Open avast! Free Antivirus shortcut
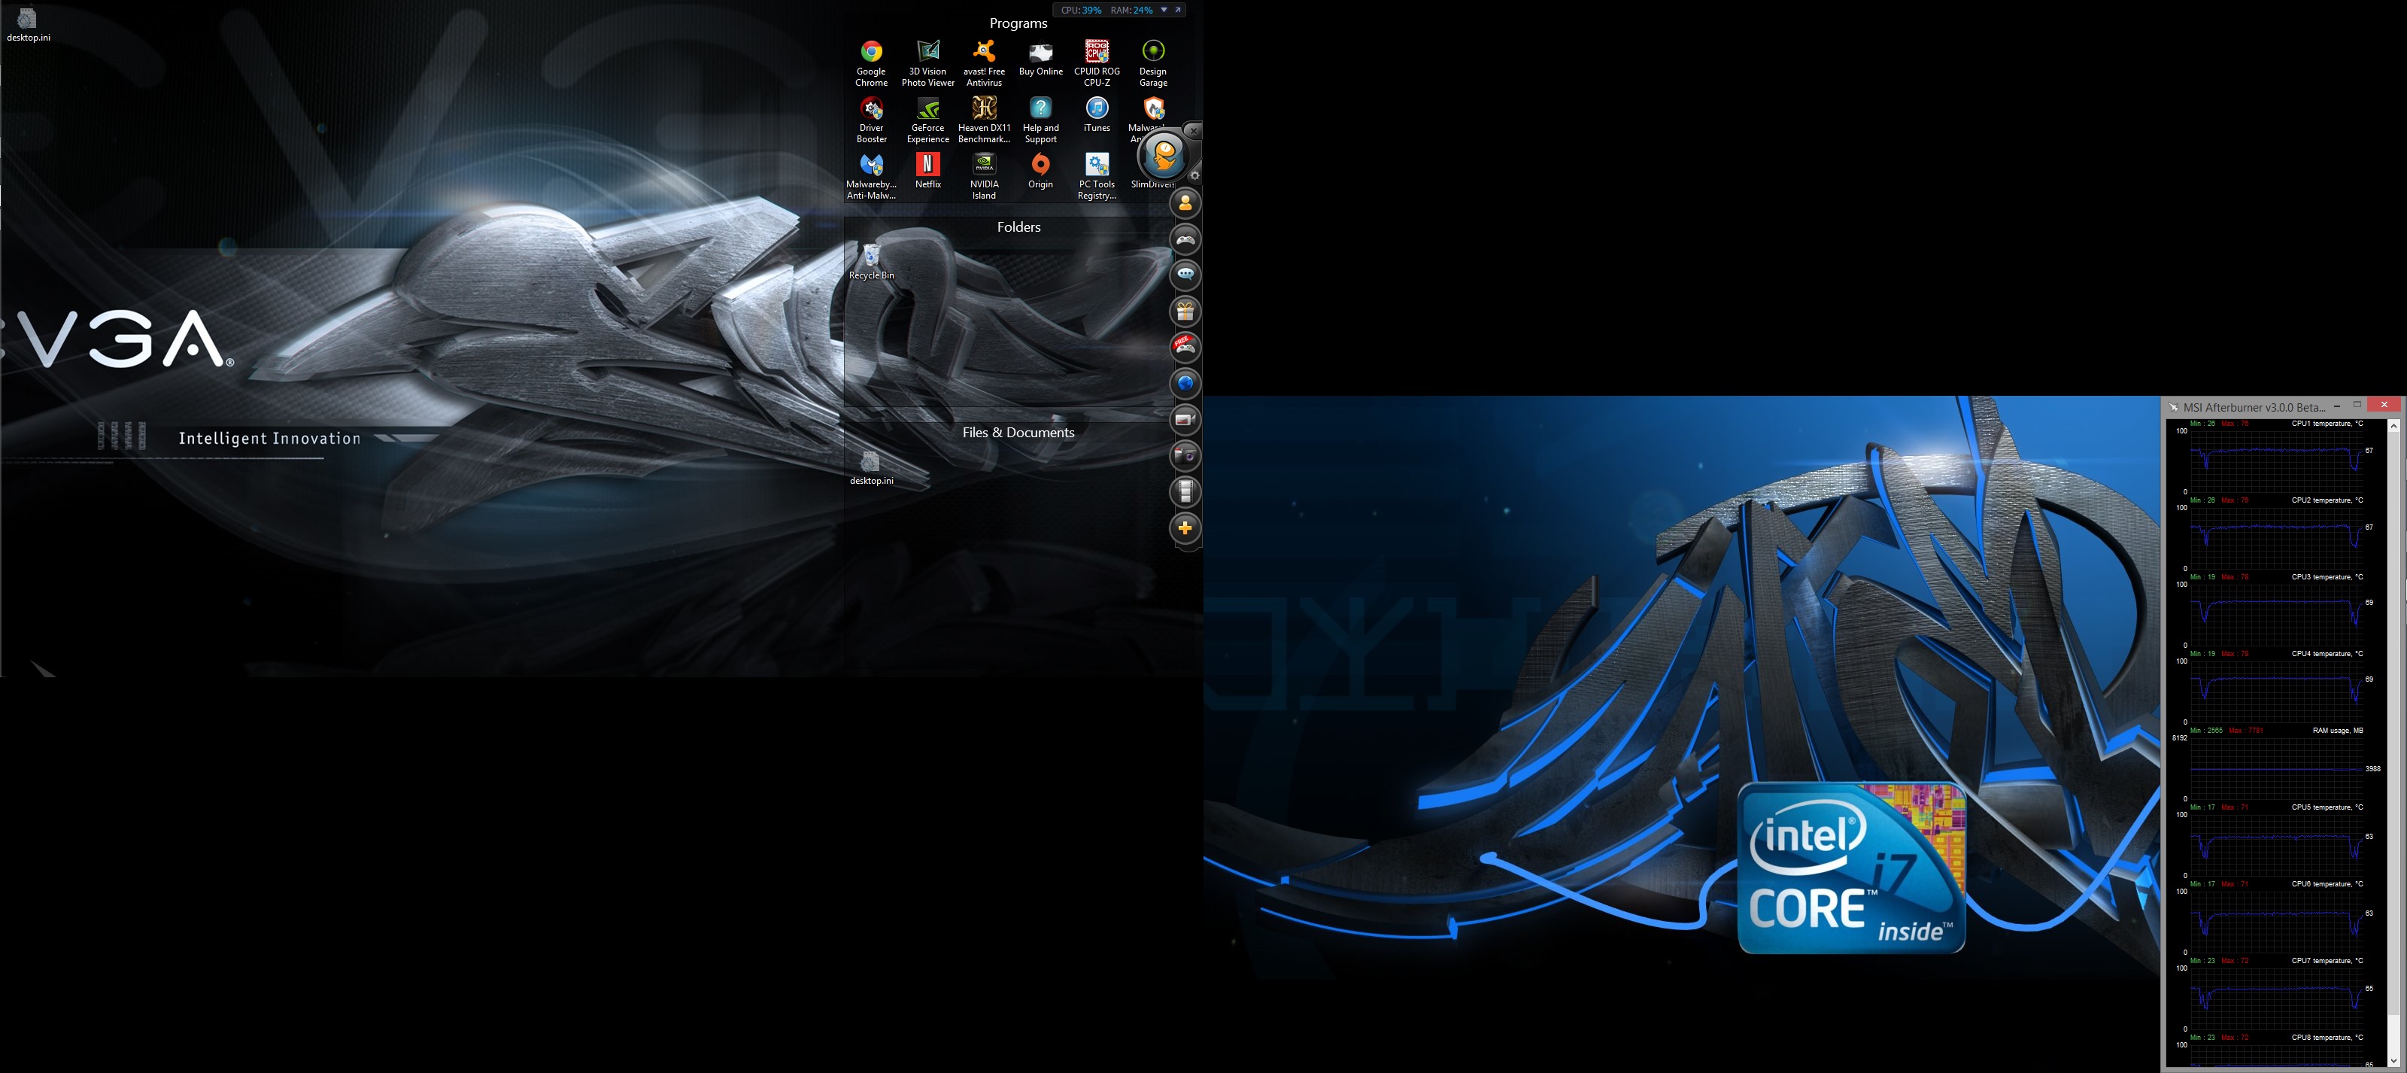The height and width of the screenshot is (1073, 2407). pos(984,62)
